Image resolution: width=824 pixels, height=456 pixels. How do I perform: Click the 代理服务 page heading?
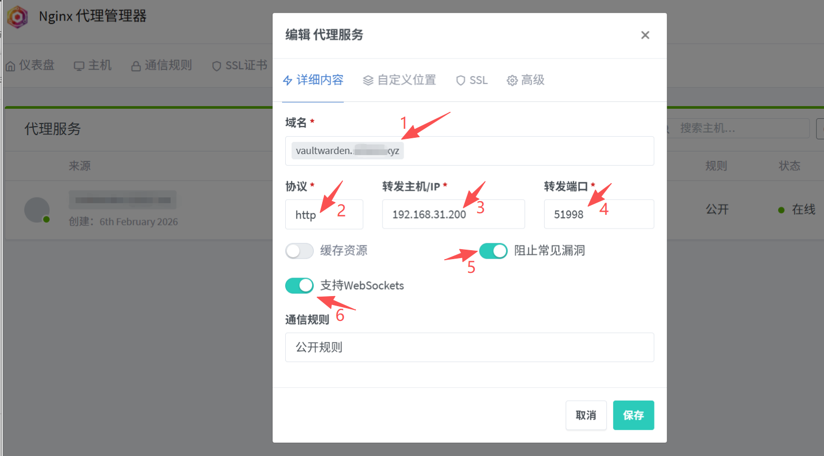[x=53, y=129]
